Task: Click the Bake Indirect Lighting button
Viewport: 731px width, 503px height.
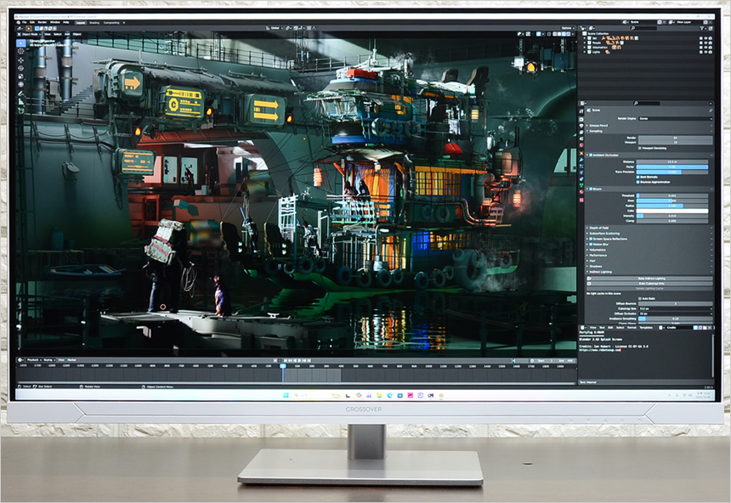Action: pos(650,278)
